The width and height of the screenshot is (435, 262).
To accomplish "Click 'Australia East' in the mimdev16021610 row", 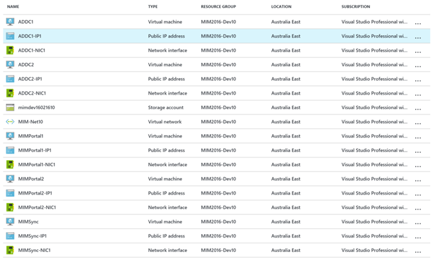I will point(286,107).
